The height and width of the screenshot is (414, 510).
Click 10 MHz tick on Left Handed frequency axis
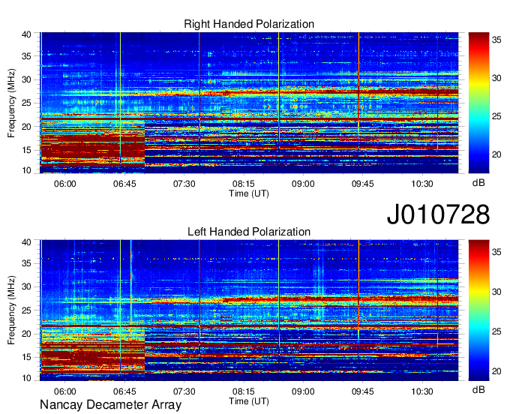pos(26,378)
